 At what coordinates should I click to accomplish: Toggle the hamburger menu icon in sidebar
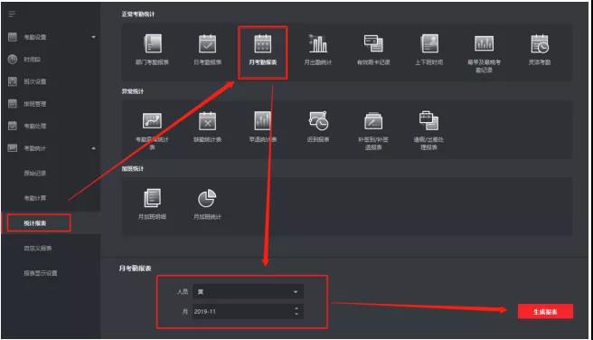click(x=12, y=14)
